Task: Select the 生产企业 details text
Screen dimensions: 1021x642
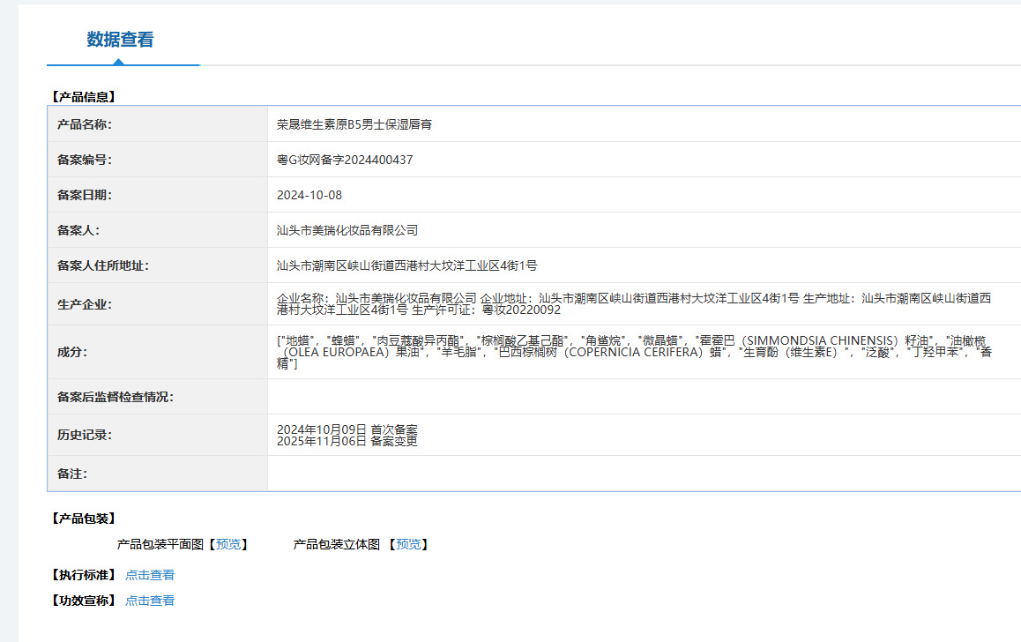Action: point(634,304)
